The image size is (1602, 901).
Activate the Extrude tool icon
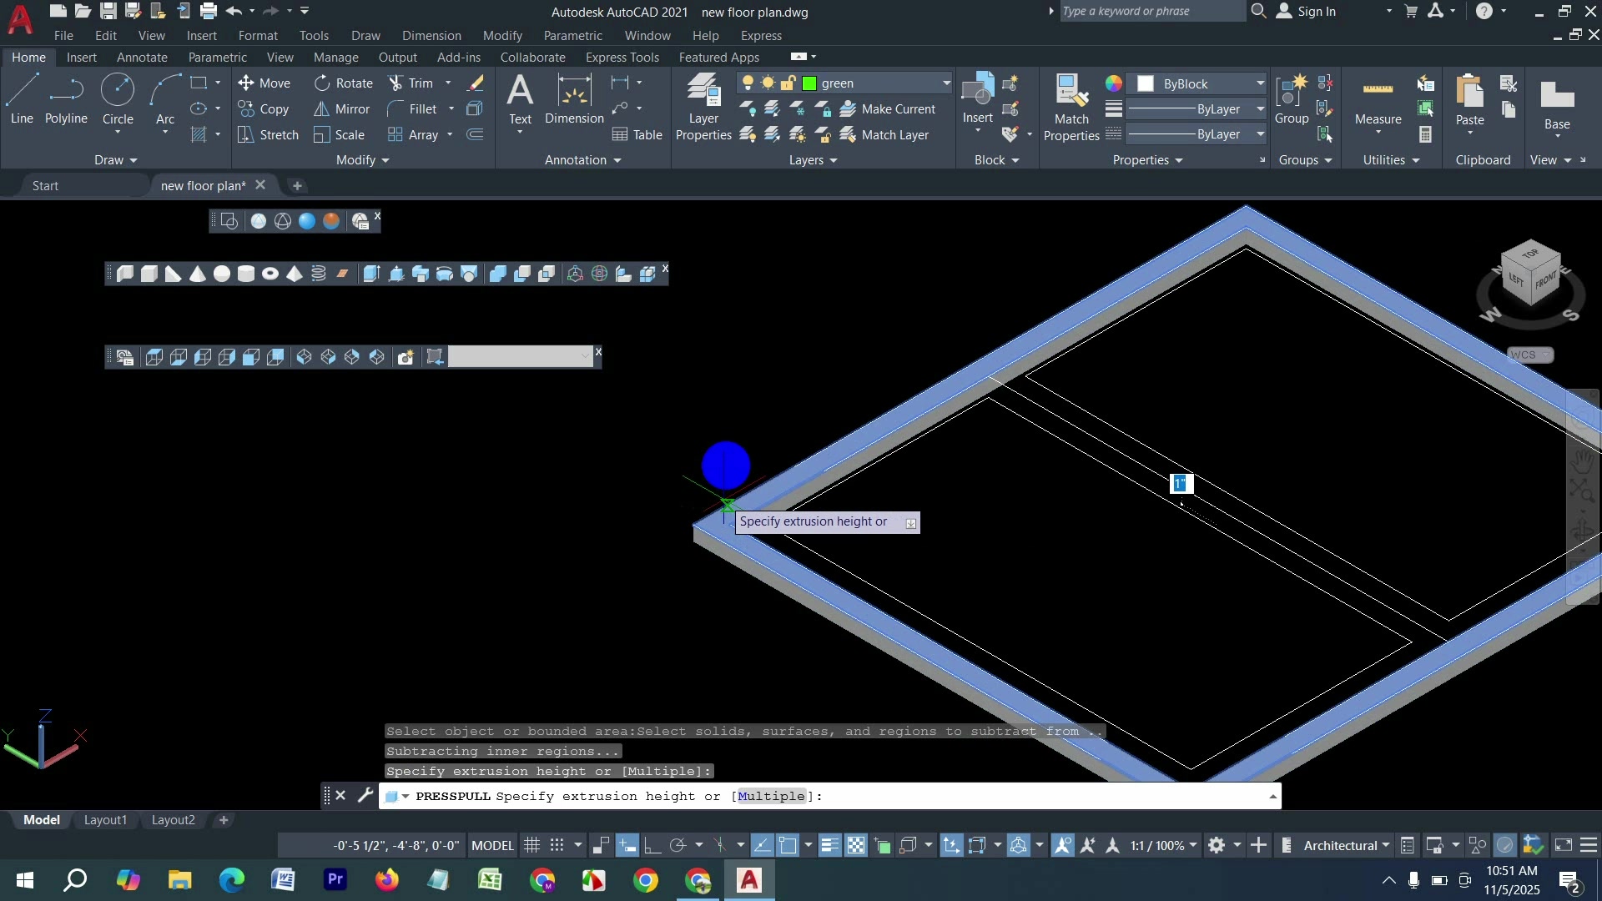tap(372, 274)
